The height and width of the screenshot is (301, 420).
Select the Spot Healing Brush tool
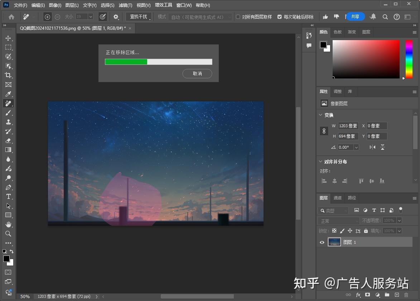tap(9, 103)
